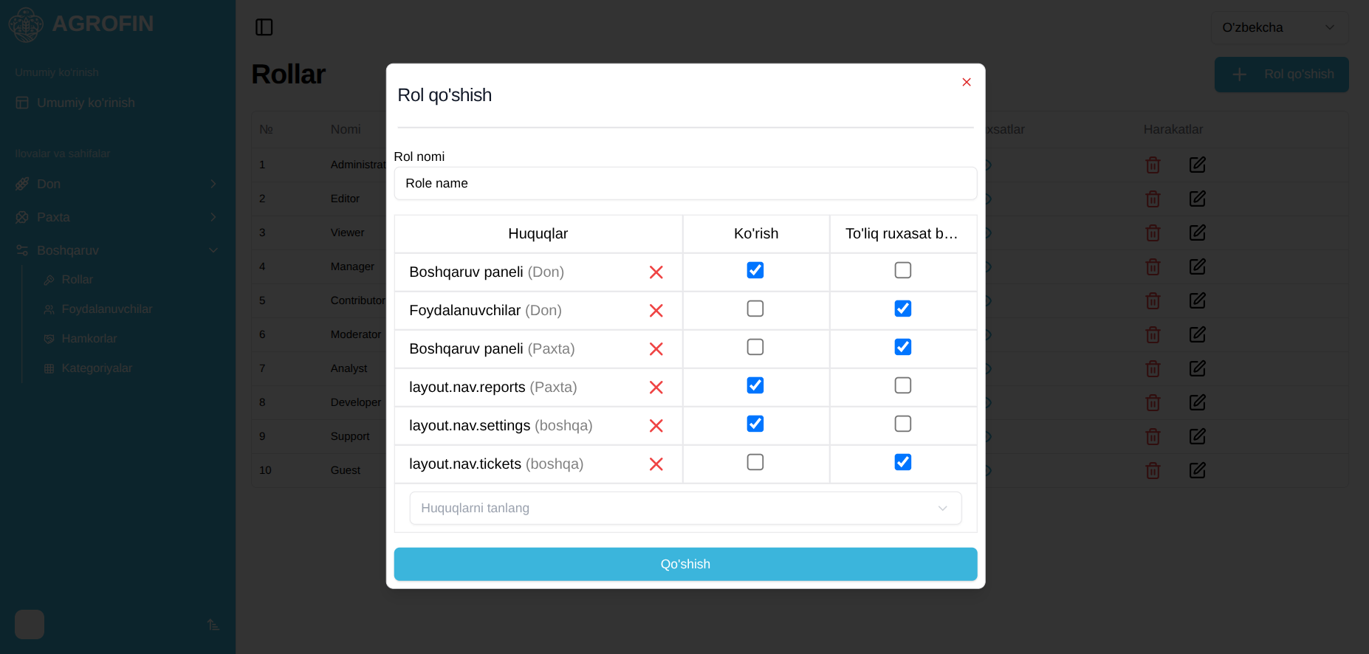The height and width of the screenshot is (654, 1369).
Task: Remove Foydalanuvchilar (Don) permission row
Action: (656, 311)
